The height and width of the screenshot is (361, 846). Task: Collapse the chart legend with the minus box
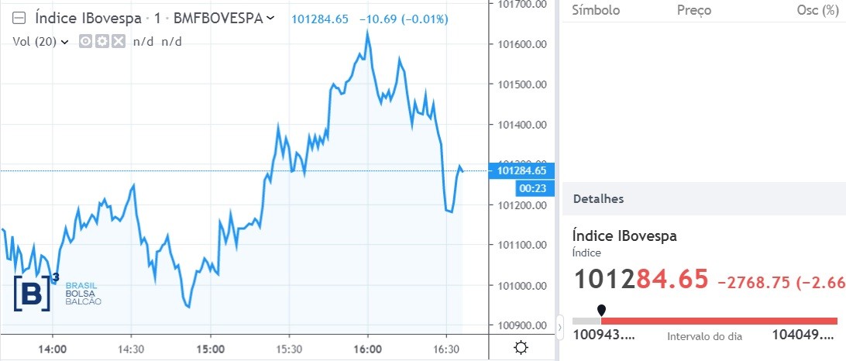[x=20, y=18]
